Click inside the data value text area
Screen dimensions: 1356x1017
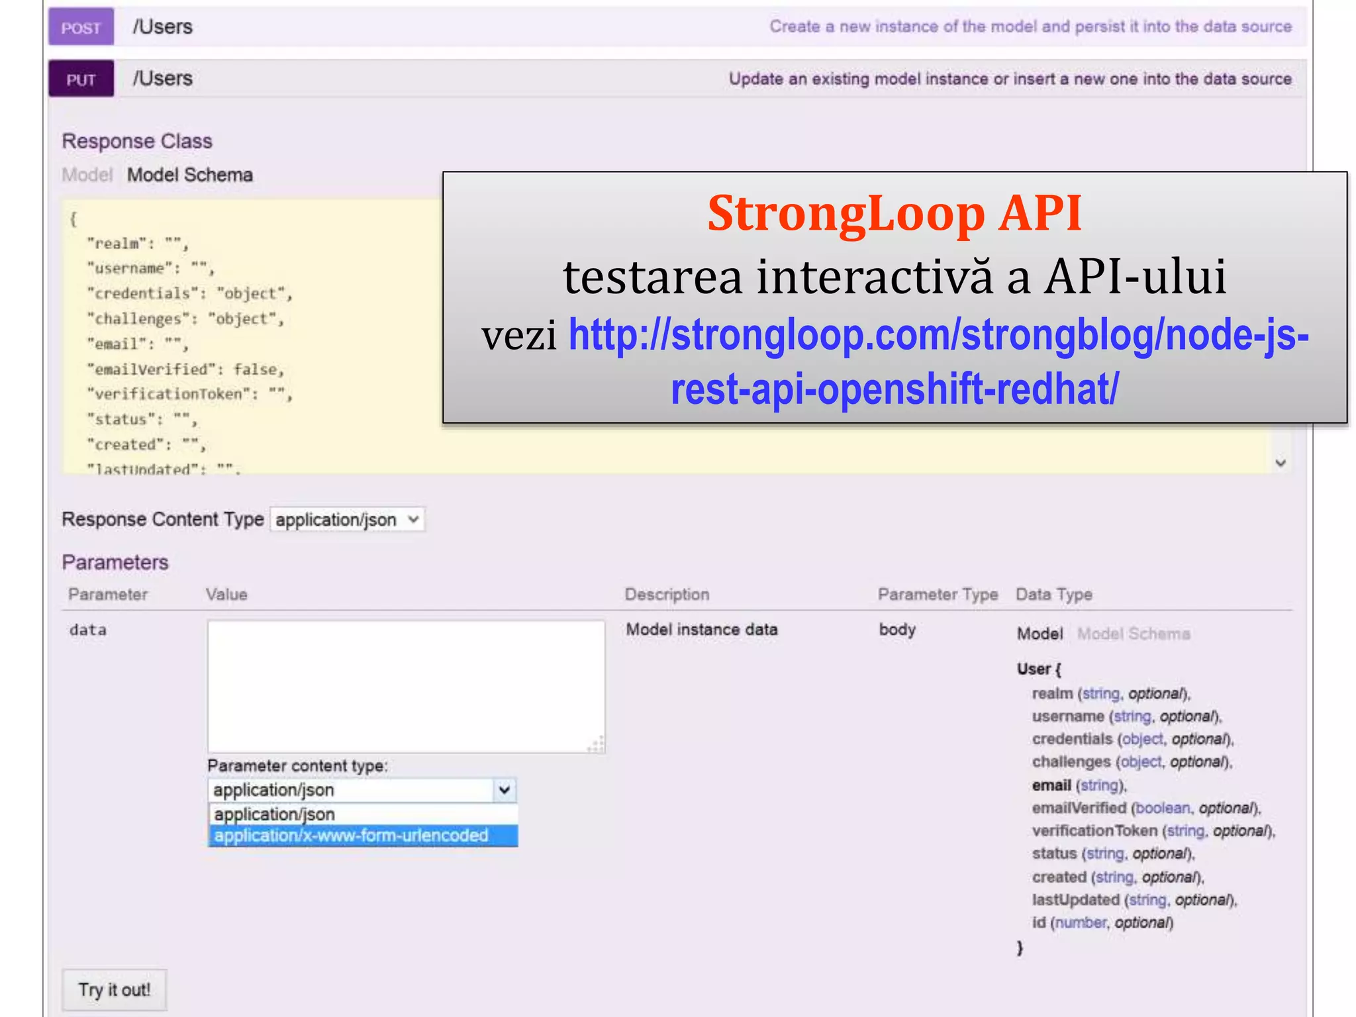405,685
